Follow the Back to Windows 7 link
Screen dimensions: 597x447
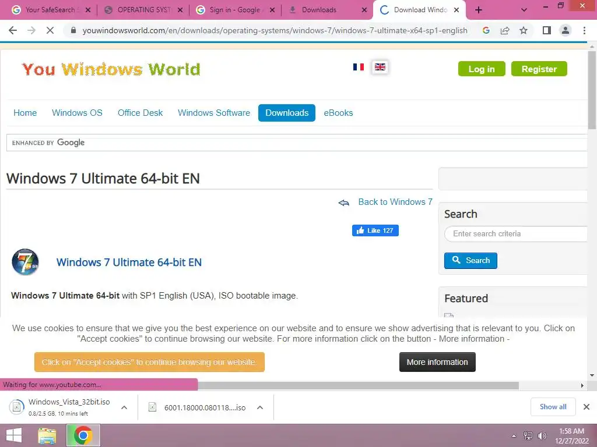click(x=395, y=202)
